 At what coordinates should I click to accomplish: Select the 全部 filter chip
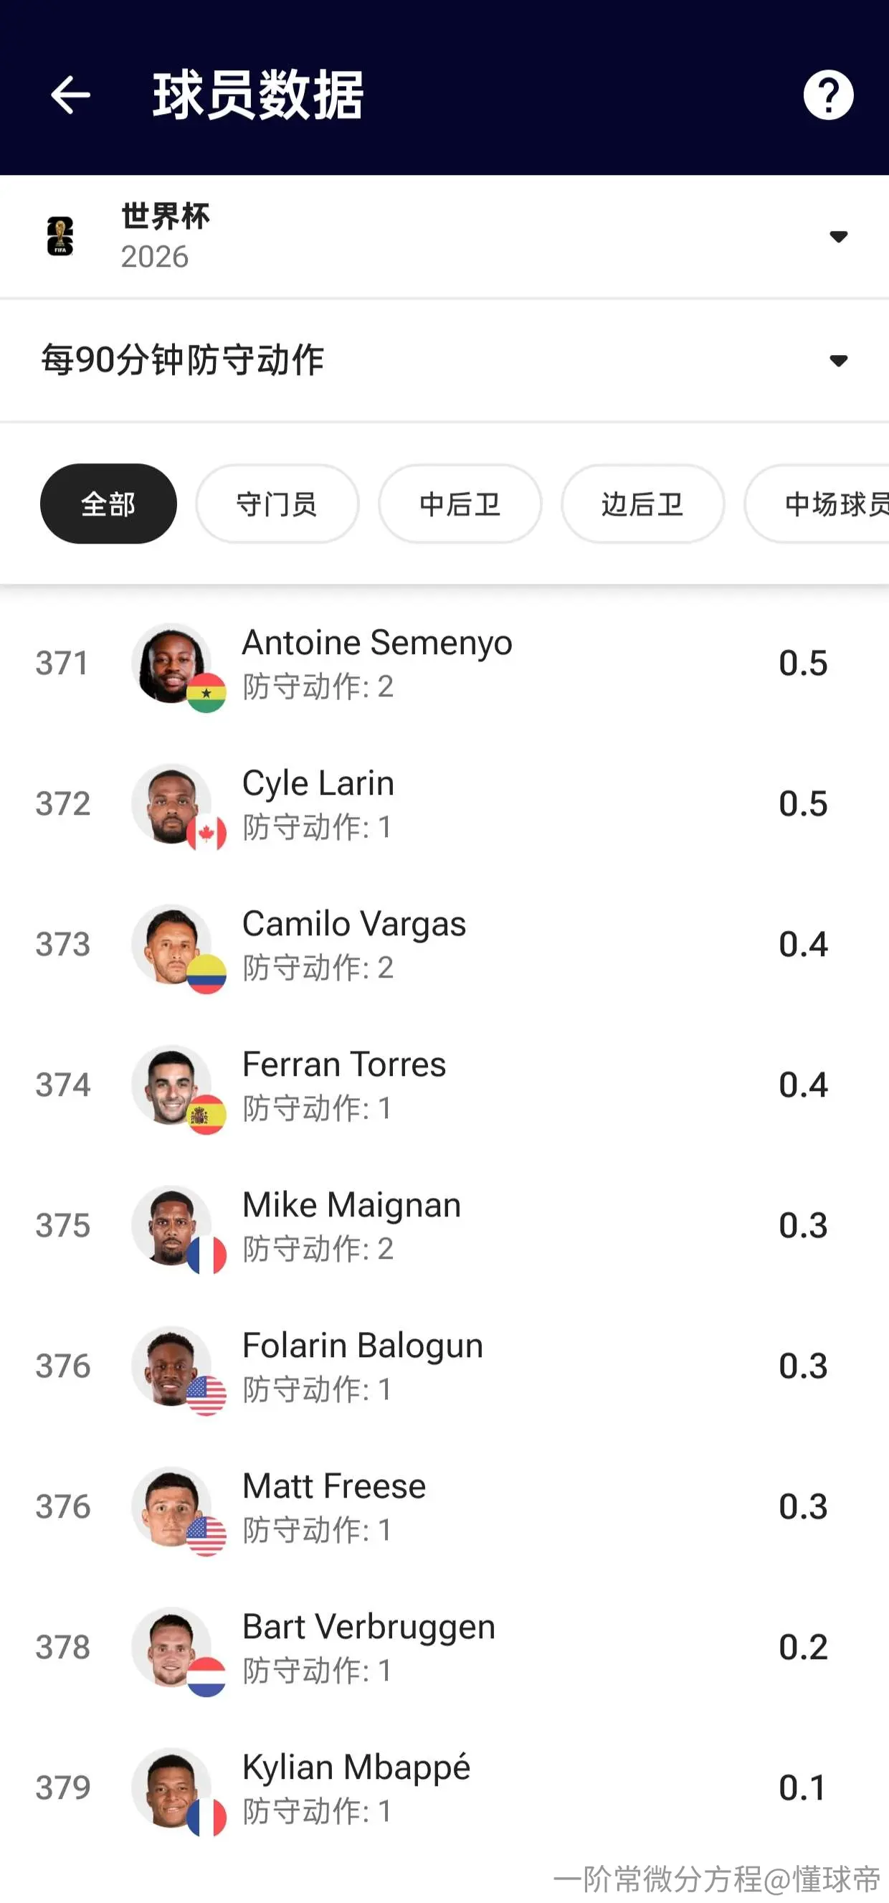click(108, 504)
